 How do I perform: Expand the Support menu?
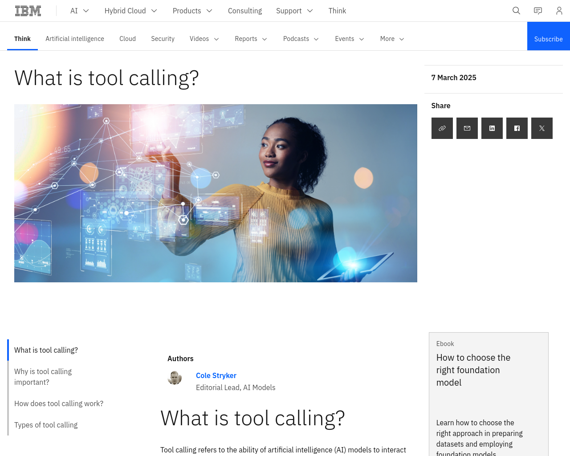point(294,11)
